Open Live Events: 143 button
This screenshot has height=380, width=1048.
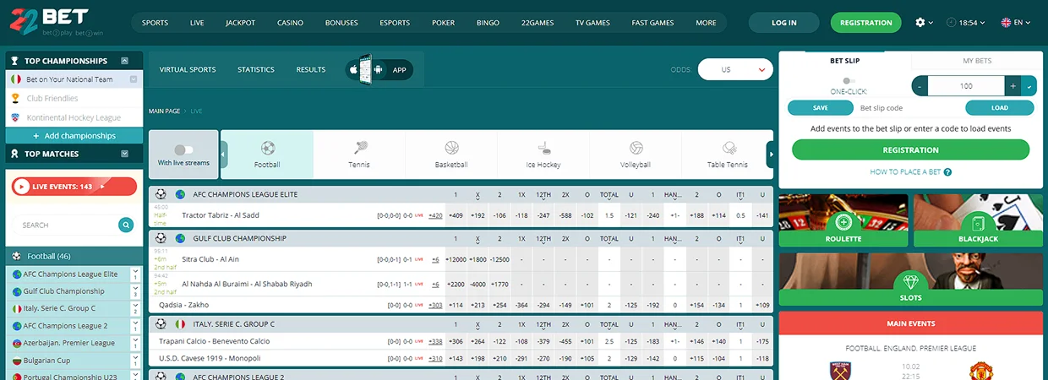click(74, 187)
